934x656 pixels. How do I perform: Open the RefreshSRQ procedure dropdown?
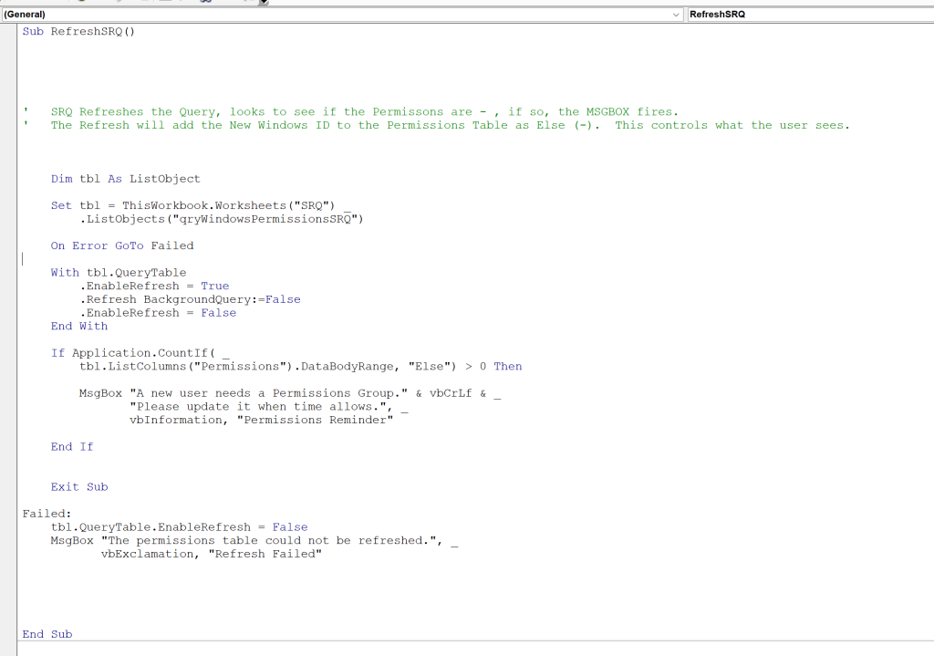click(810, 15)
